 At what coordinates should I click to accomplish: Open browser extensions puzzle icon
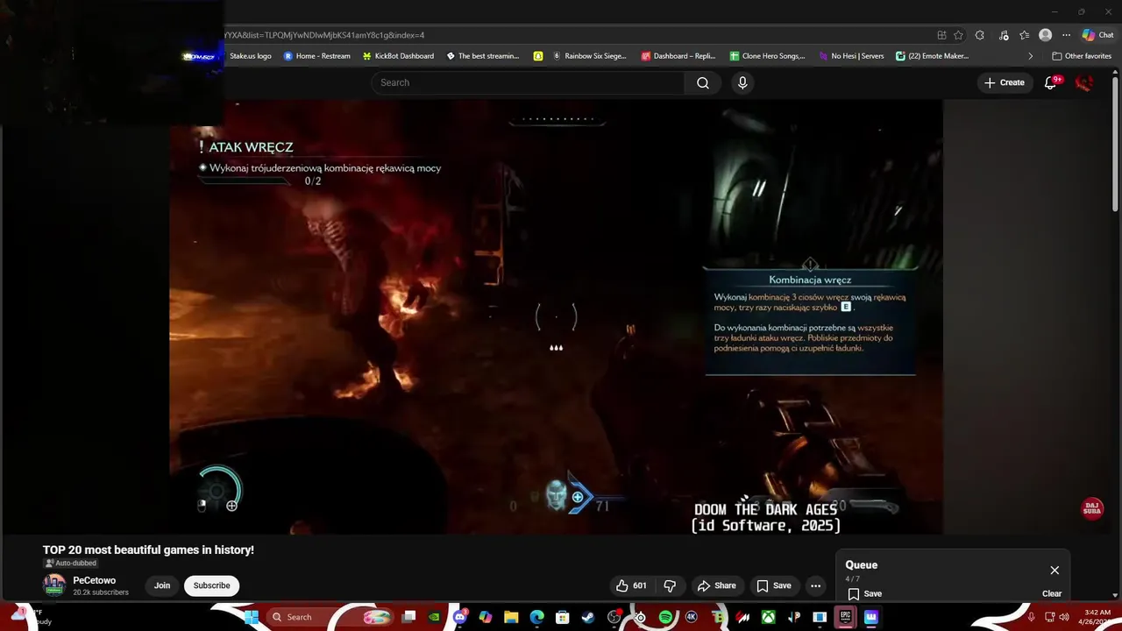pyautogui.click(x=980, y=35)
